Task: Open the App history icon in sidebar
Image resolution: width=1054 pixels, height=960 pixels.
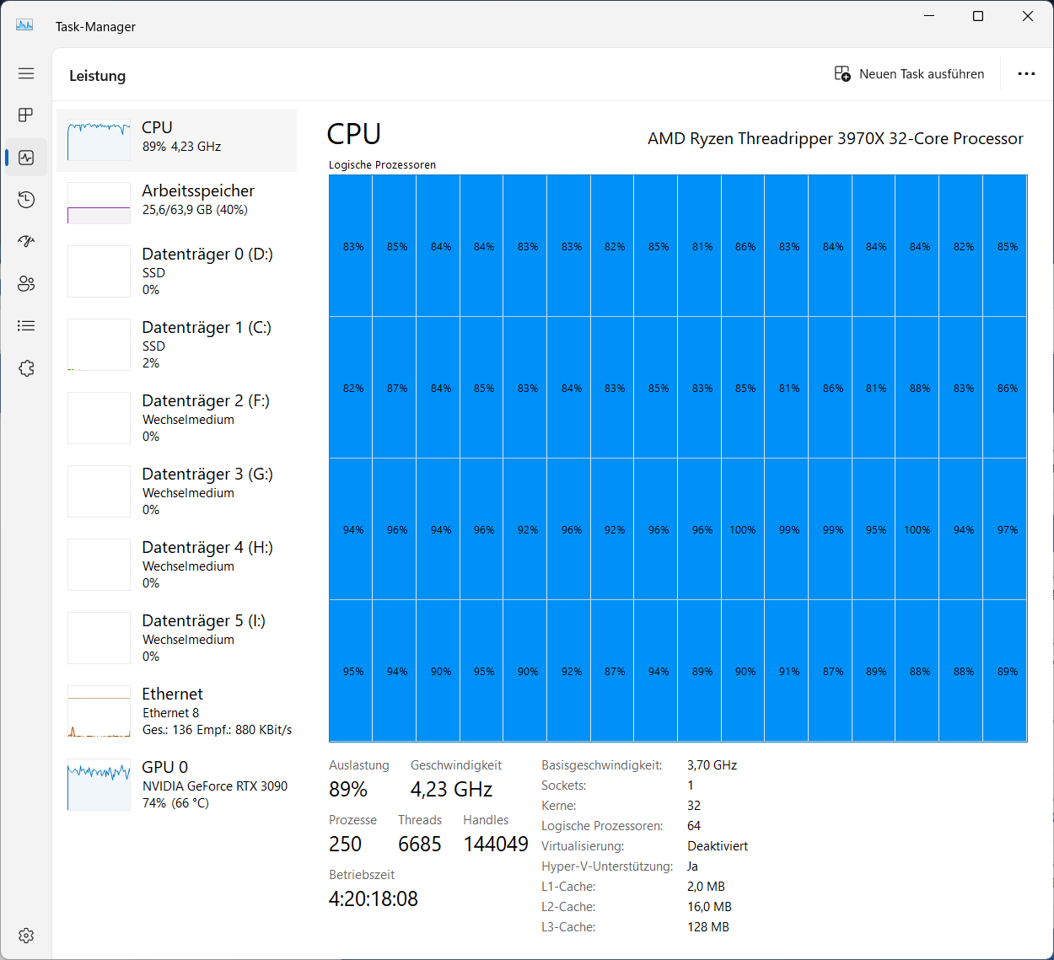Action: pyautogui.click(x=26, y=200)
